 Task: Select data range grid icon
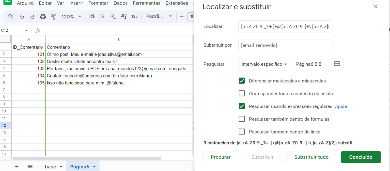tap(337, 64)
